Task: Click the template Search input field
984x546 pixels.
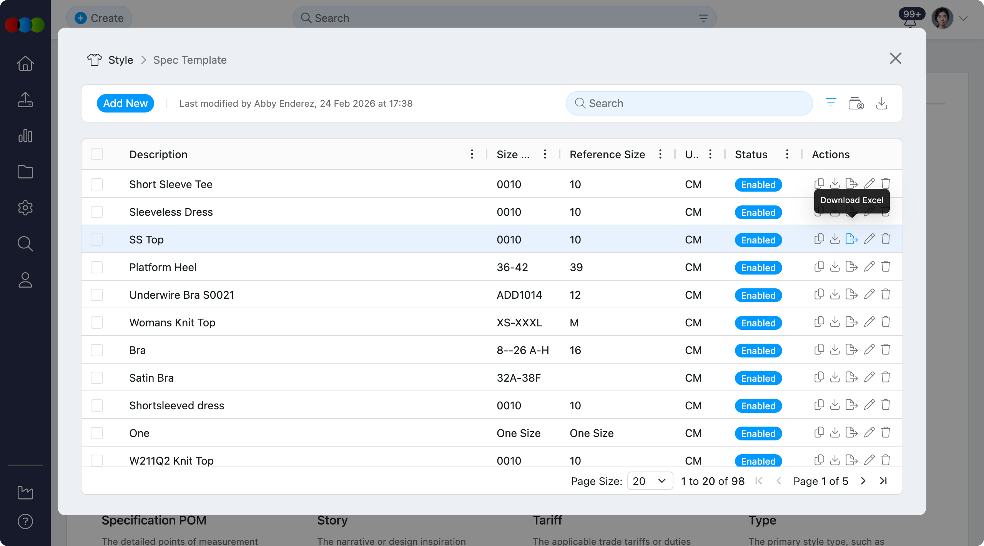Action: pyautogui.click(x=689, y=103)
